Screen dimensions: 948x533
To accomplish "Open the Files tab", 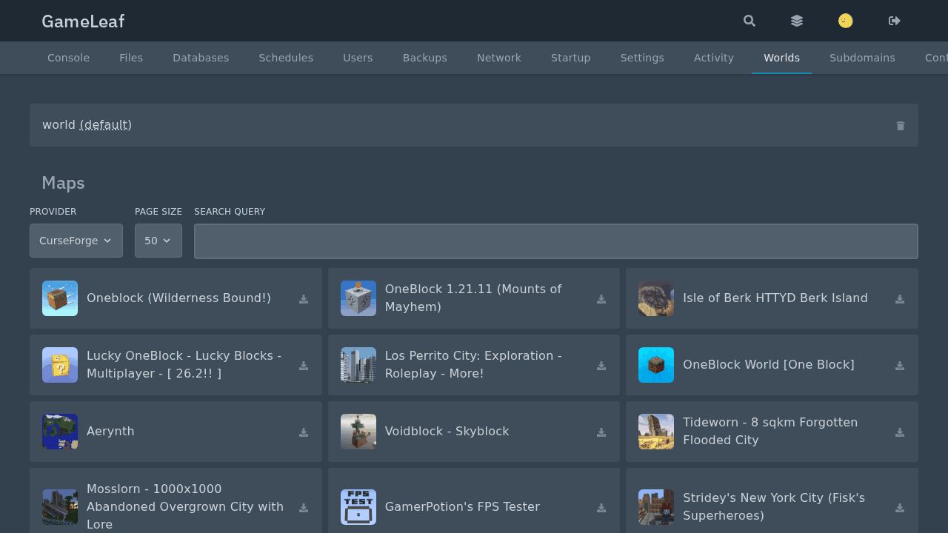I will coord(131,58).
